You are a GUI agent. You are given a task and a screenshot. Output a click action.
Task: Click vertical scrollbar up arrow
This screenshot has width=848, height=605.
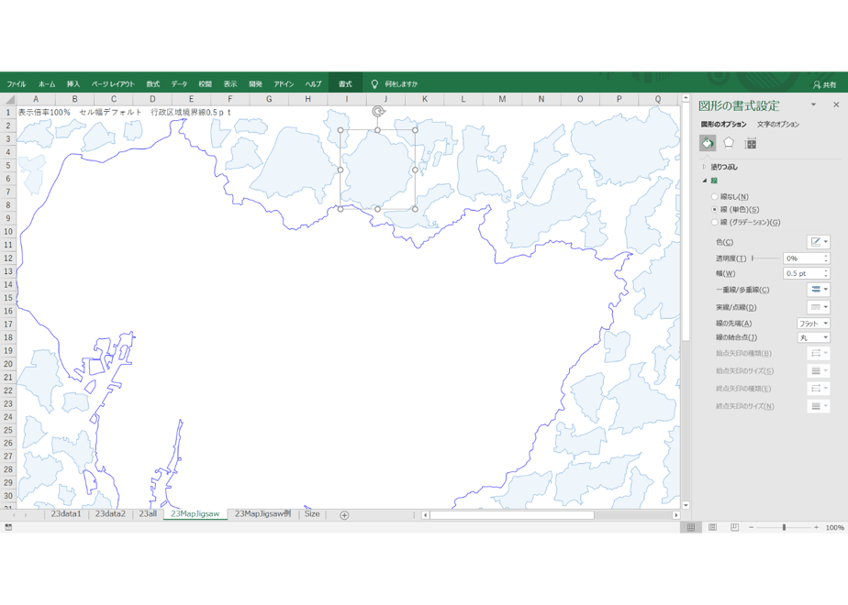[686, 98]
